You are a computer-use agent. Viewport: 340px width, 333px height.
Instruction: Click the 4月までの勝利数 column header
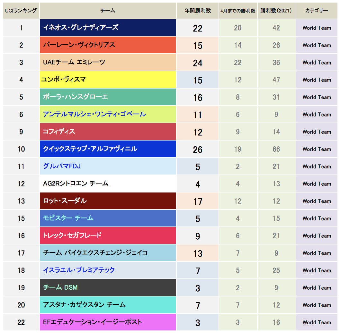[x=238, y=11]
